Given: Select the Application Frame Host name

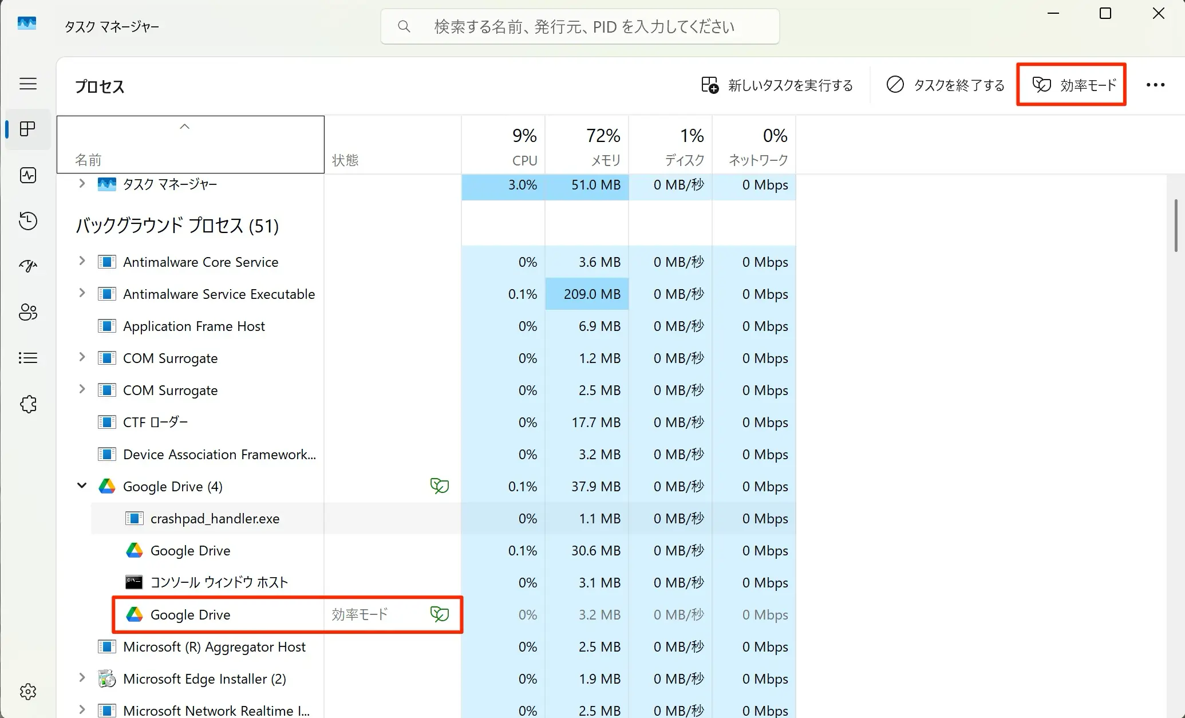Looking at the screenshot, I should coord(194,326).
